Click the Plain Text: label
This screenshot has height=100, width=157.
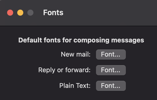(x=75, y=86)
